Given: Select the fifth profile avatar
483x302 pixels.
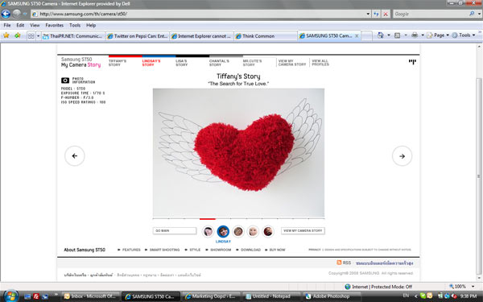Looking at the screenshot, I should [x=268, y=231].
